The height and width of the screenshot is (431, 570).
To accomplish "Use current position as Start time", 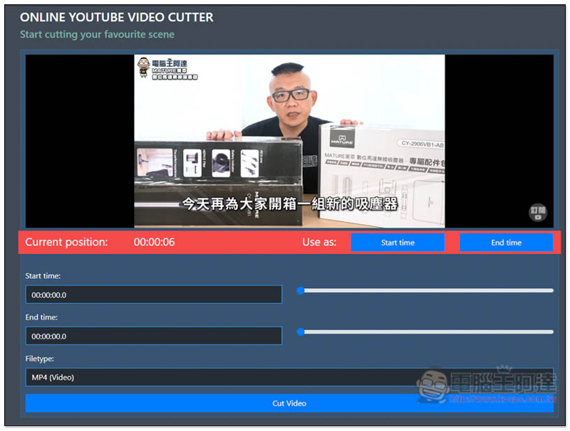I will 398,243.
